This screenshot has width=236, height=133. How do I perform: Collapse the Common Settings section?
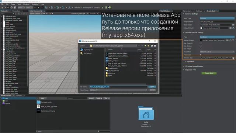coord(184,14)
